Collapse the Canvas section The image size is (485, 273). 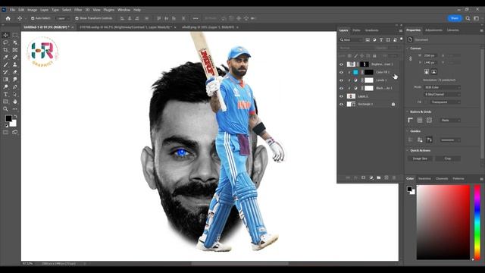pos(408,49)
